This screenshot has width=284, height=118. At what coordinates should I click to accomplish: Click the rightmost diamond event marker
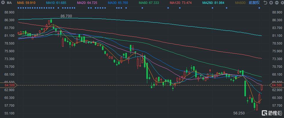click(259, 8)
